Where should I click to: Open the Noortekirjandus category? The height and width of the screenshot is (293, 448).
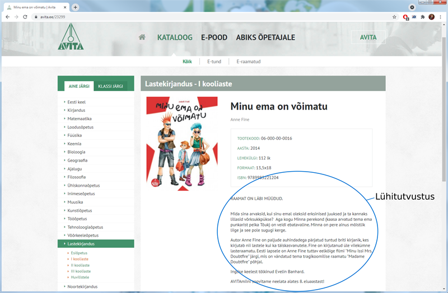click(82, 286)
